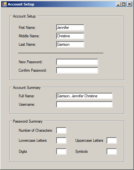
Task: Focus the Username text box
Action: click(84, 104)
